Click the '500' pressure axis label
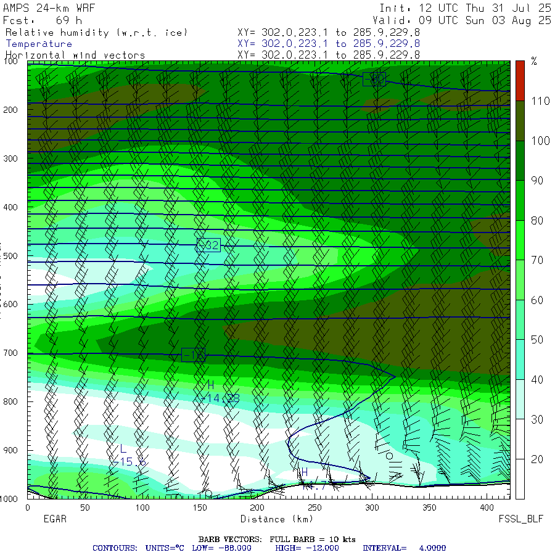This screenshot has width=555, height=555. coord(10,255)
